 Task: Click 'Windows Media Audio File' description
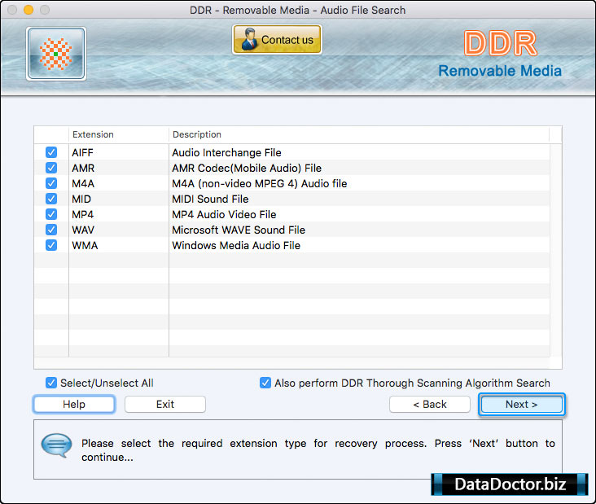(x=236, y=246)
